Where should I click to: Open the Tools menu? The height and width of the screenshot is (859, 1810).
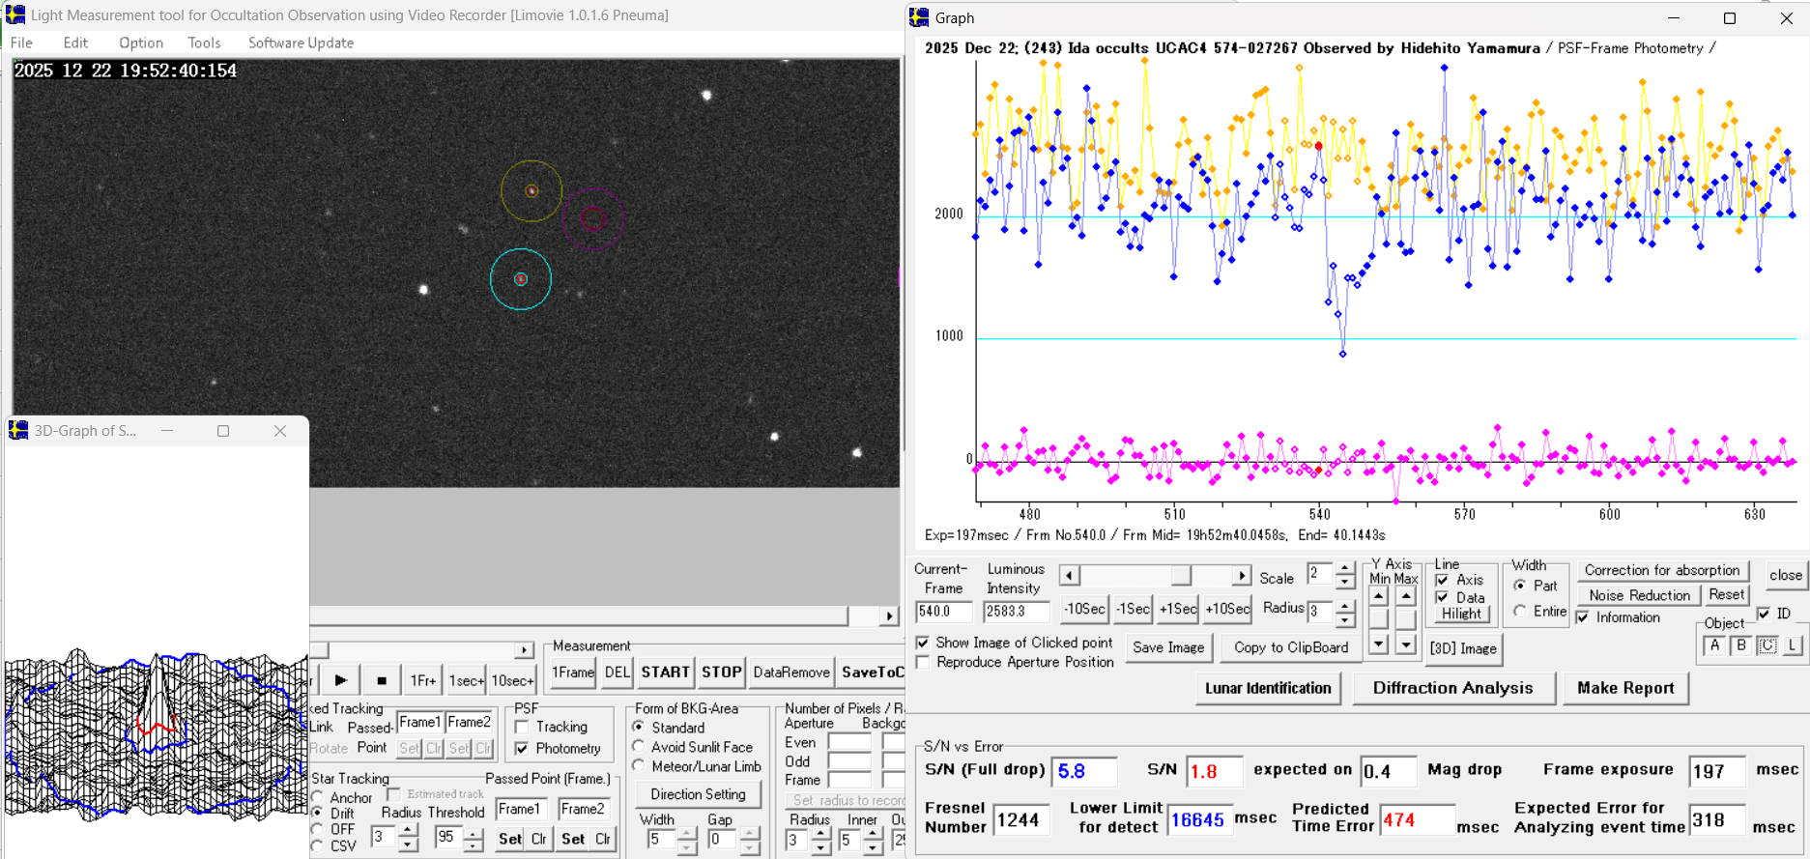point(204,43)
